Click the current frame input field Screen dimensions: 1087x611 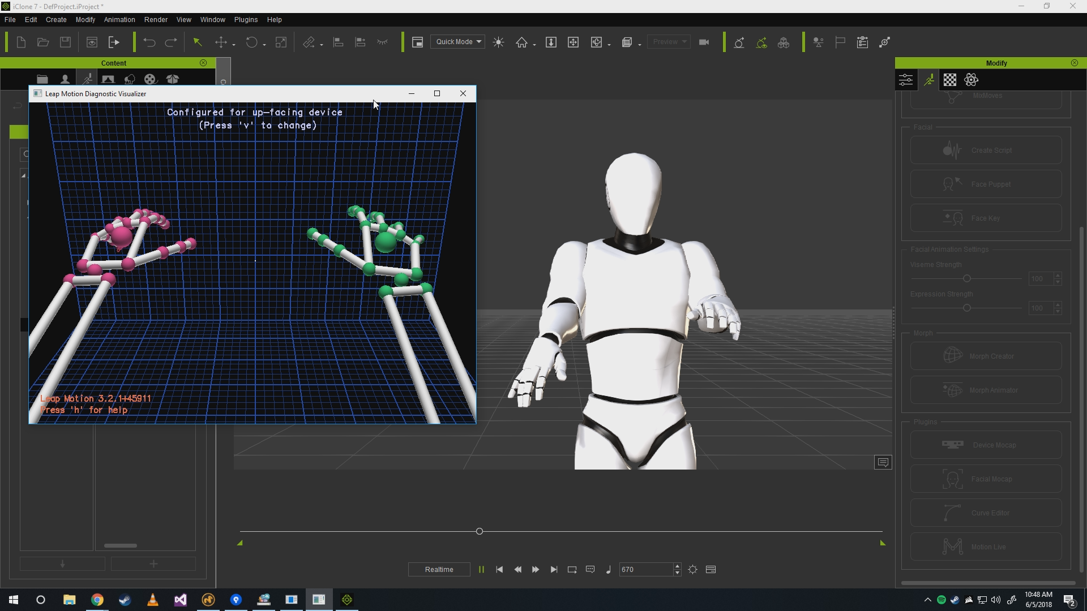(x=646, y=570)
